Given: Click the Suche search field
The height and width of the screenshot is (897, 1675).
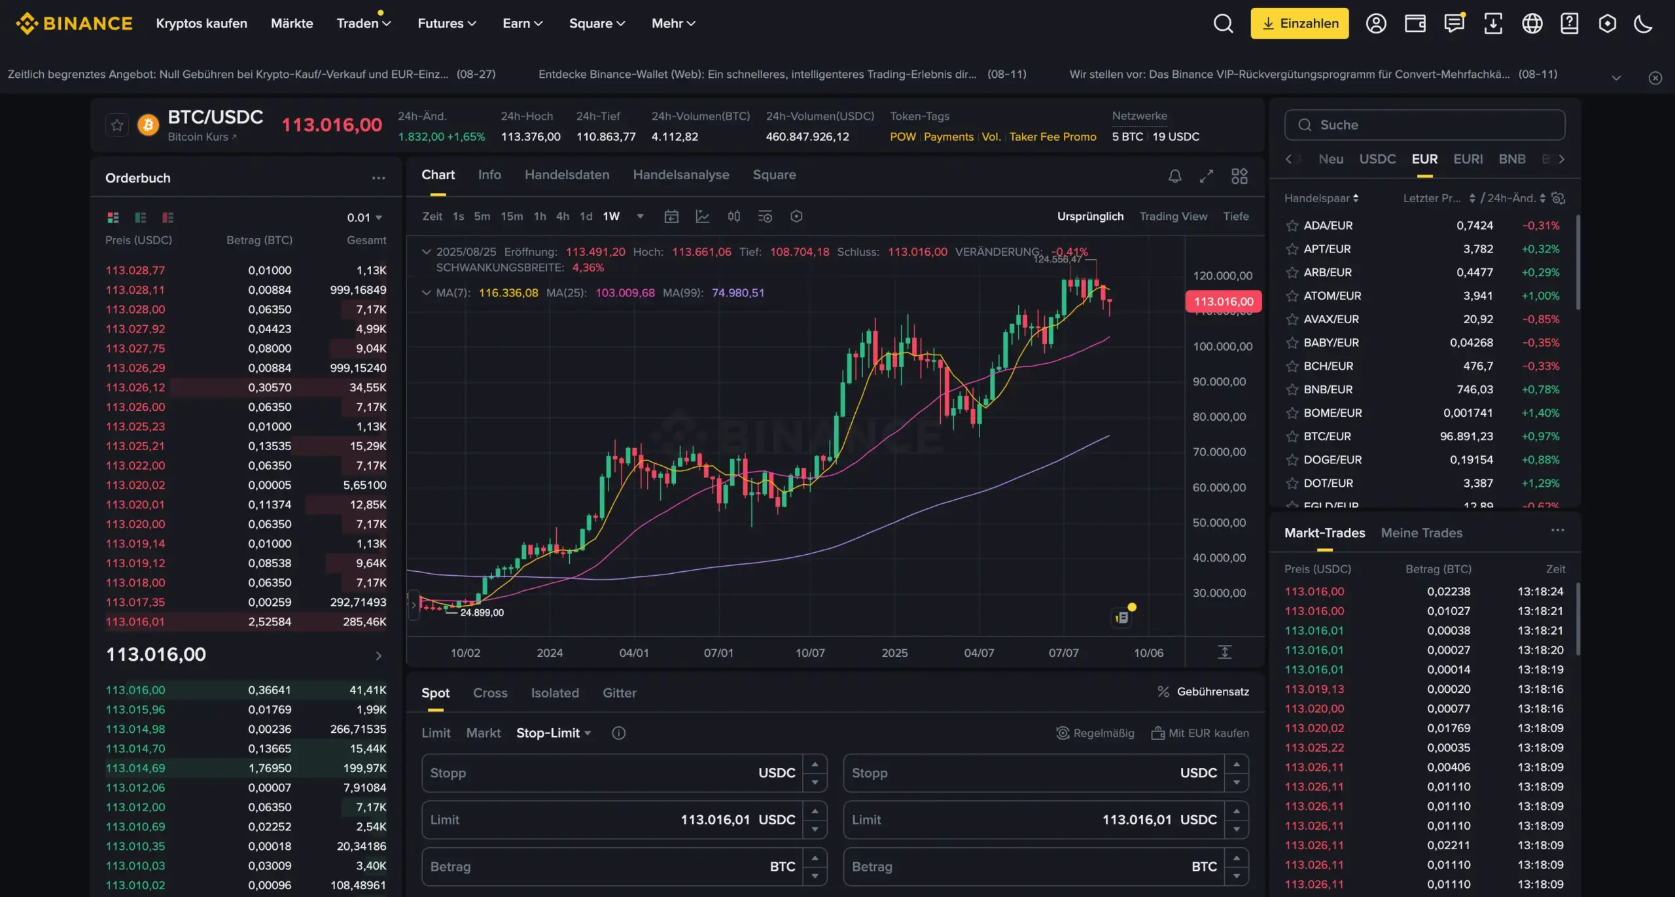Looking at the screenshot, I should tap(1424, 125).
